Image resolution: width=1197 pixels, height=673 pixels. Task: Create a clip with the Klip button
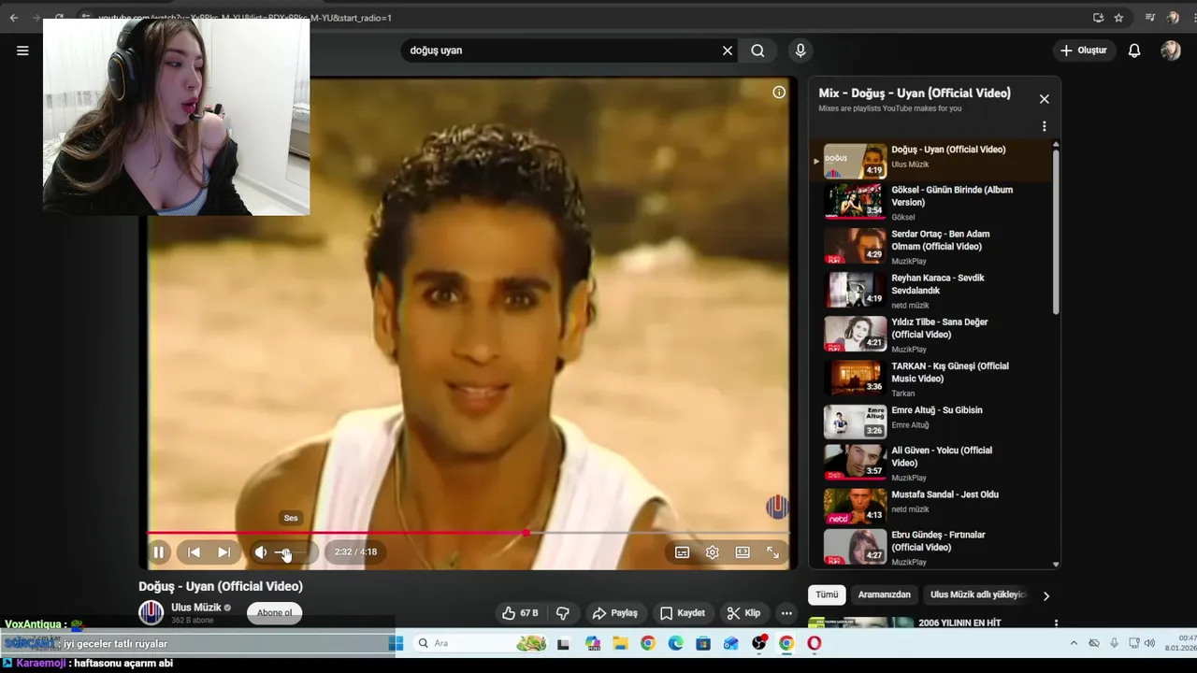pyautogui.click(x=743, y=613)
